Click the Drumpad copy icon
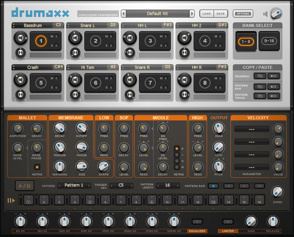The width and height of the screenshot is (294, 237). coord(259,76)
